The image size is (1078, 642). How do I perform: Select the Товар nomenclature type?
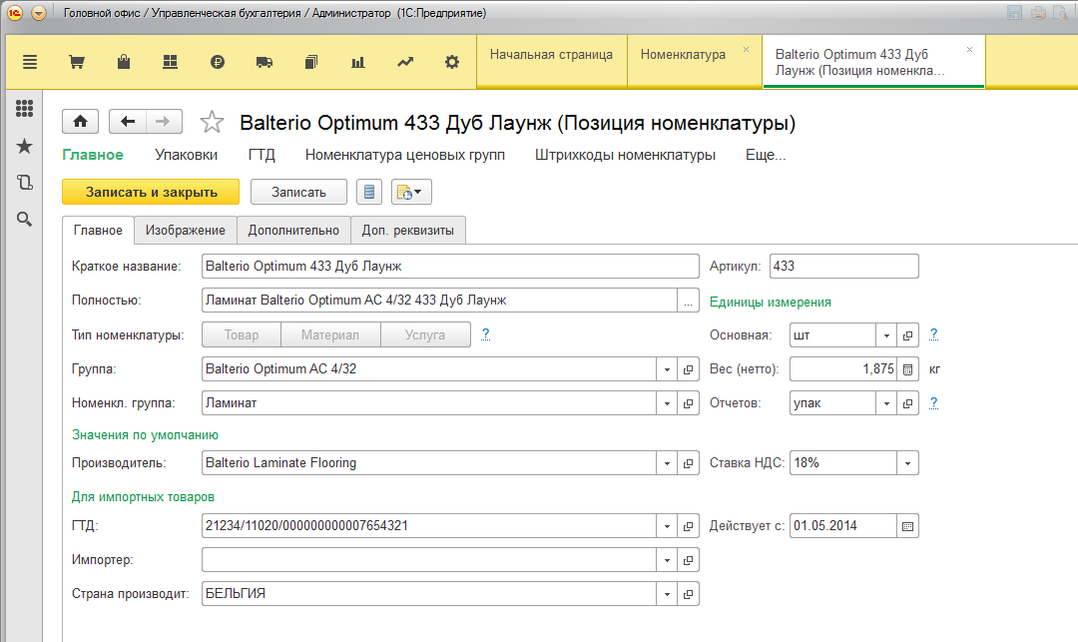coord(242,334)
